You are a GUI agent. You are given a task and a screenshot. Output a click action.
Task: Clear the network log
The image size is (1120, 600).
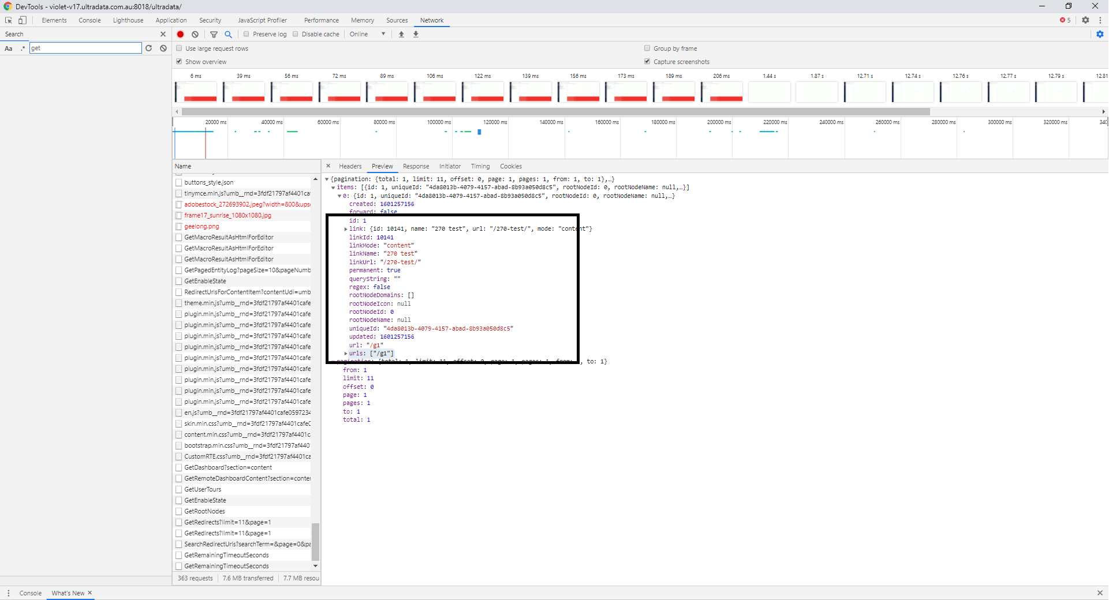tap(195, 34)
